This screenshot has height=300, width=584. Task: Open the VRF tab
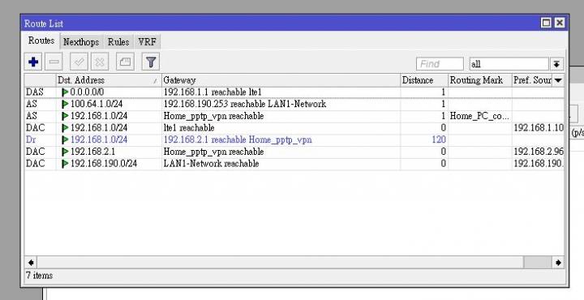click(147, 42)
